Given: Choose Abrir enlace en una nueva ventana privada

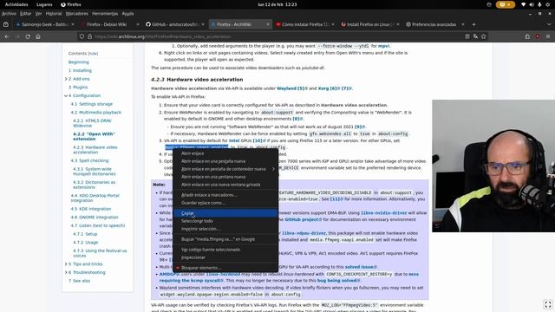Looking at the screenshot, I should [x=225, y=185].
